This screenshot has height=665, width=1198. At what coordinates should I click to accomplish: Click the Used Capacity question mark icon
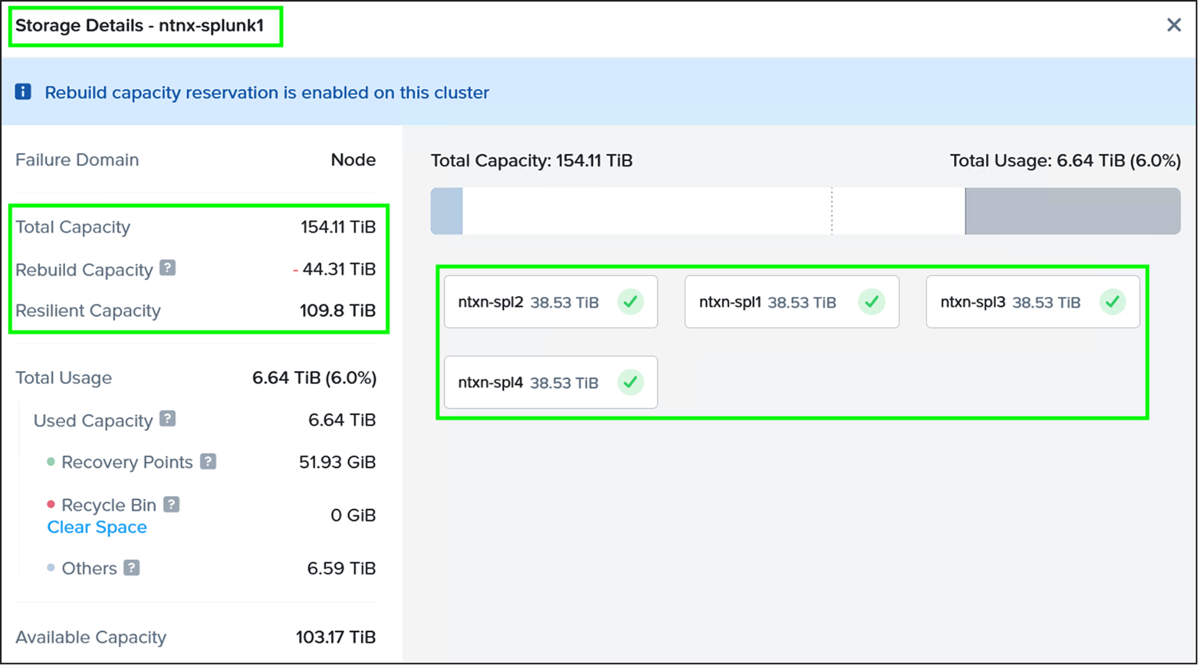168,419
